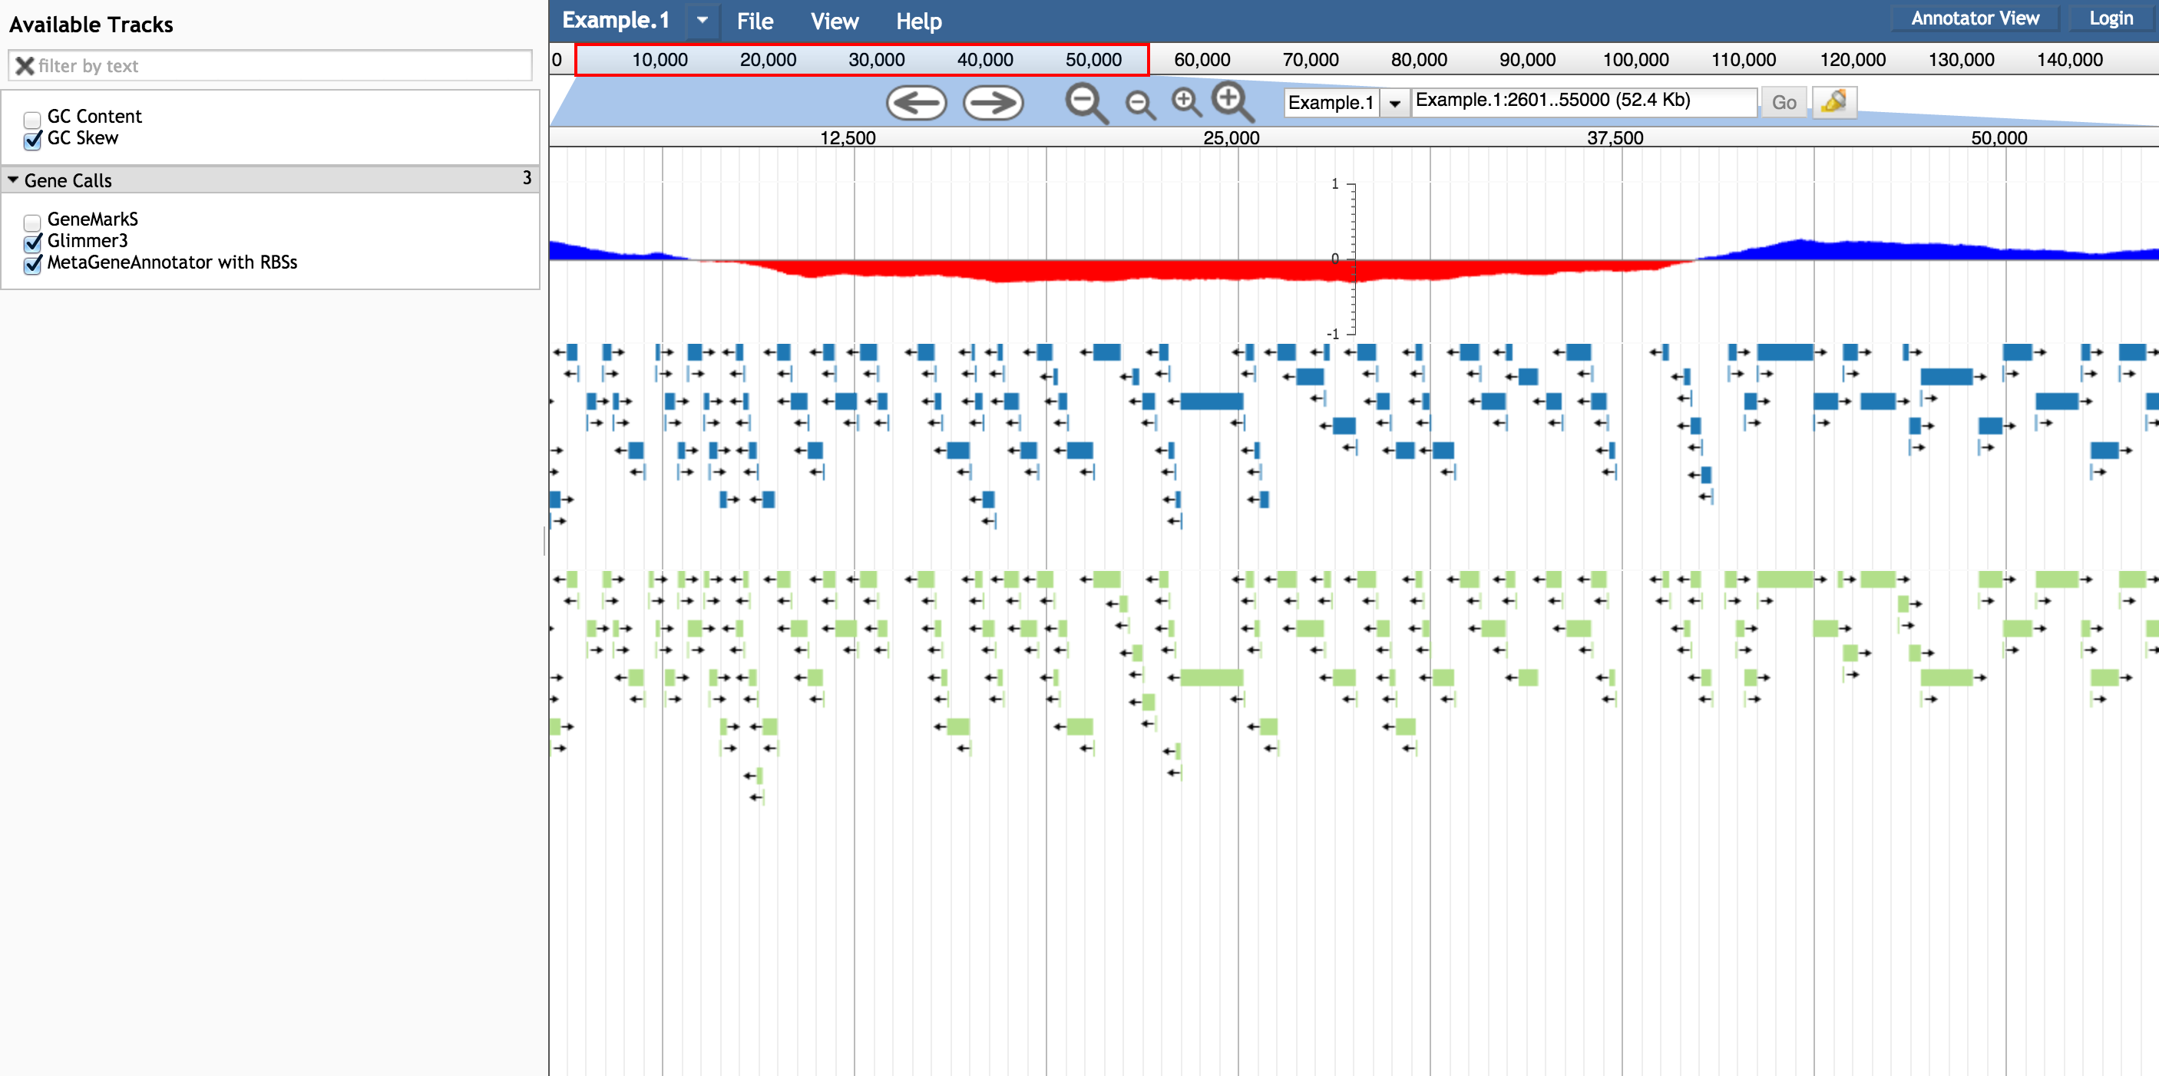Open the Example.1 title dropdown arrow

[x=703, y=20]
